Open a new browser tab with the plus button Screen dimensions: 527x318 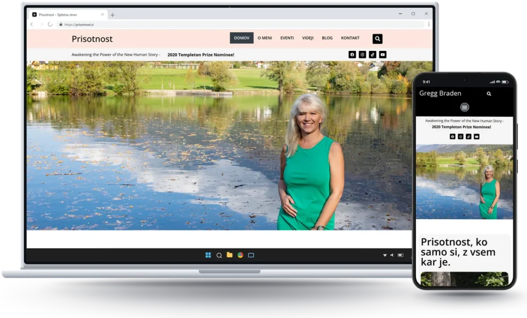113,15
